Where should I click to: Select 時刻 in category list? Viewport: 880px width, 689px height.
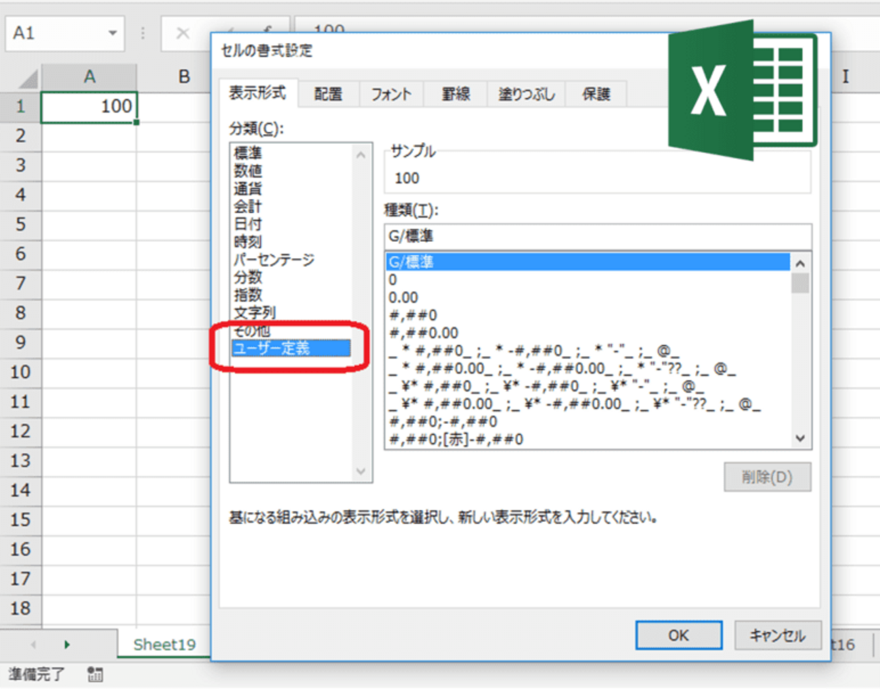(248, 241)
